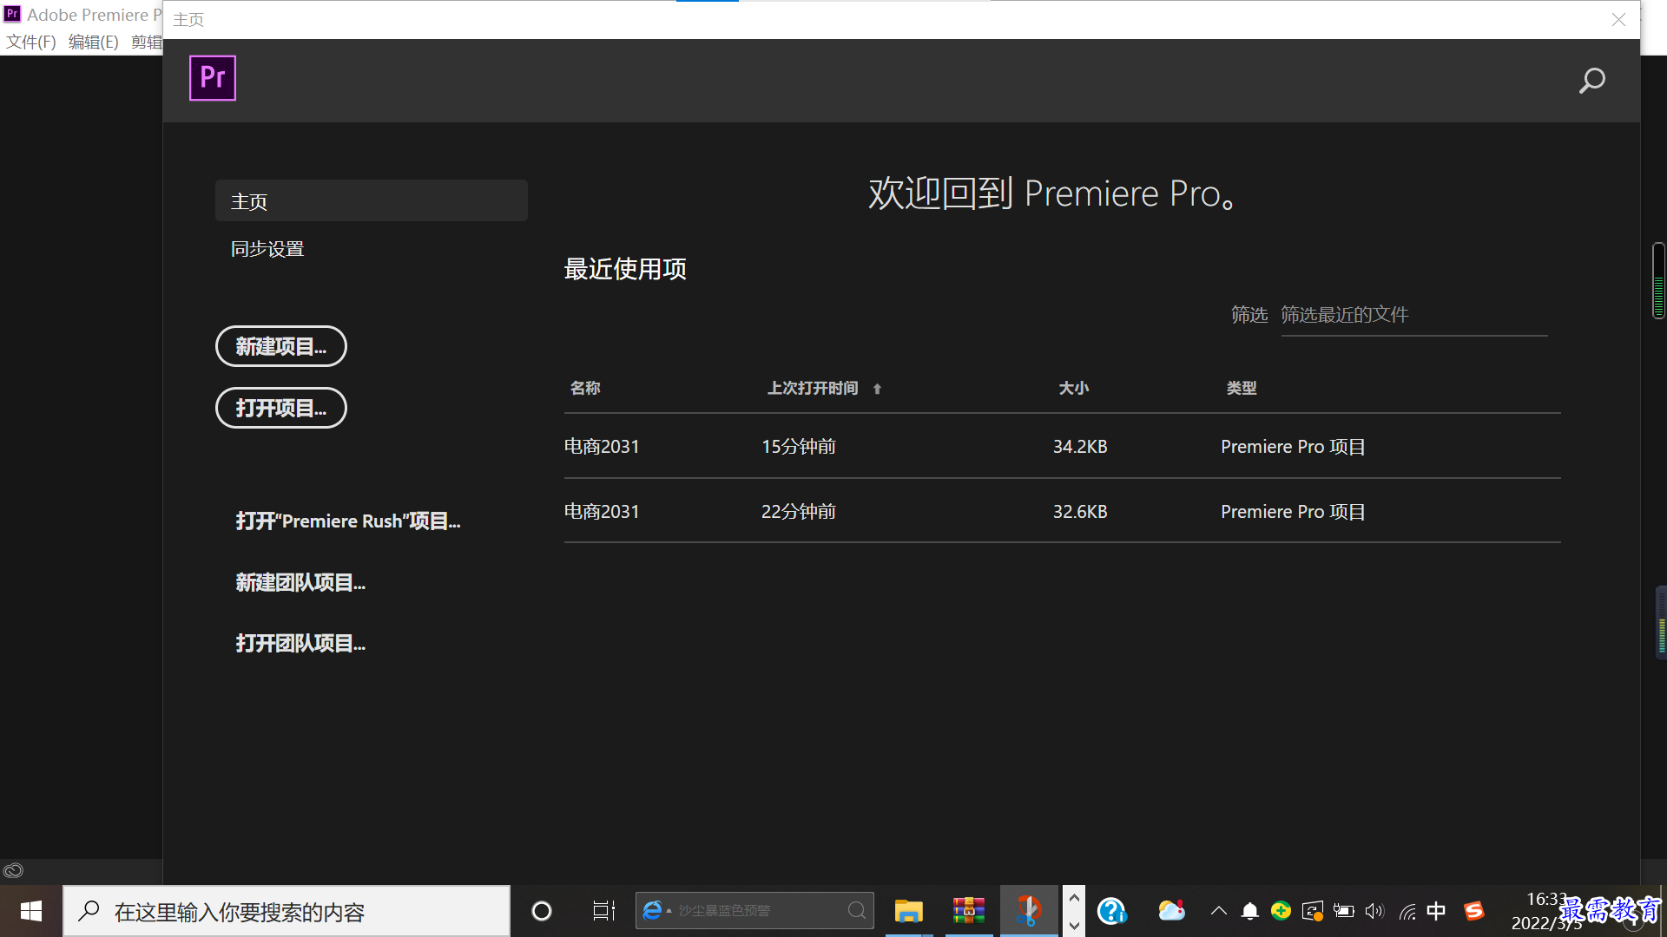Open the 同步设置 sidebar item
The height and width of the screenshot is (937, 1667).
pos(267,249)
